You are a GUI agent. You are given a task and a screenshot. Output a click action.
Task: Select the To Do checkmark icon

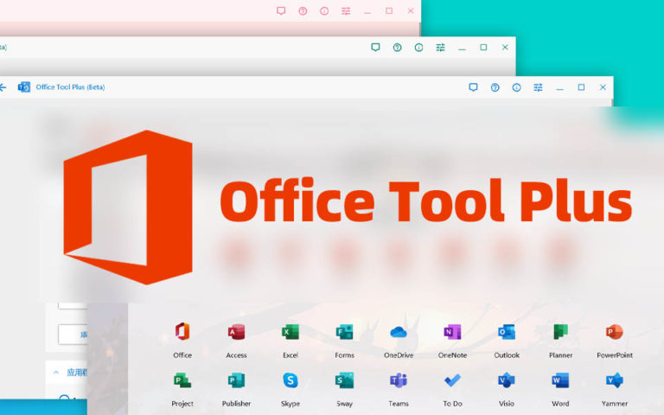452,380
